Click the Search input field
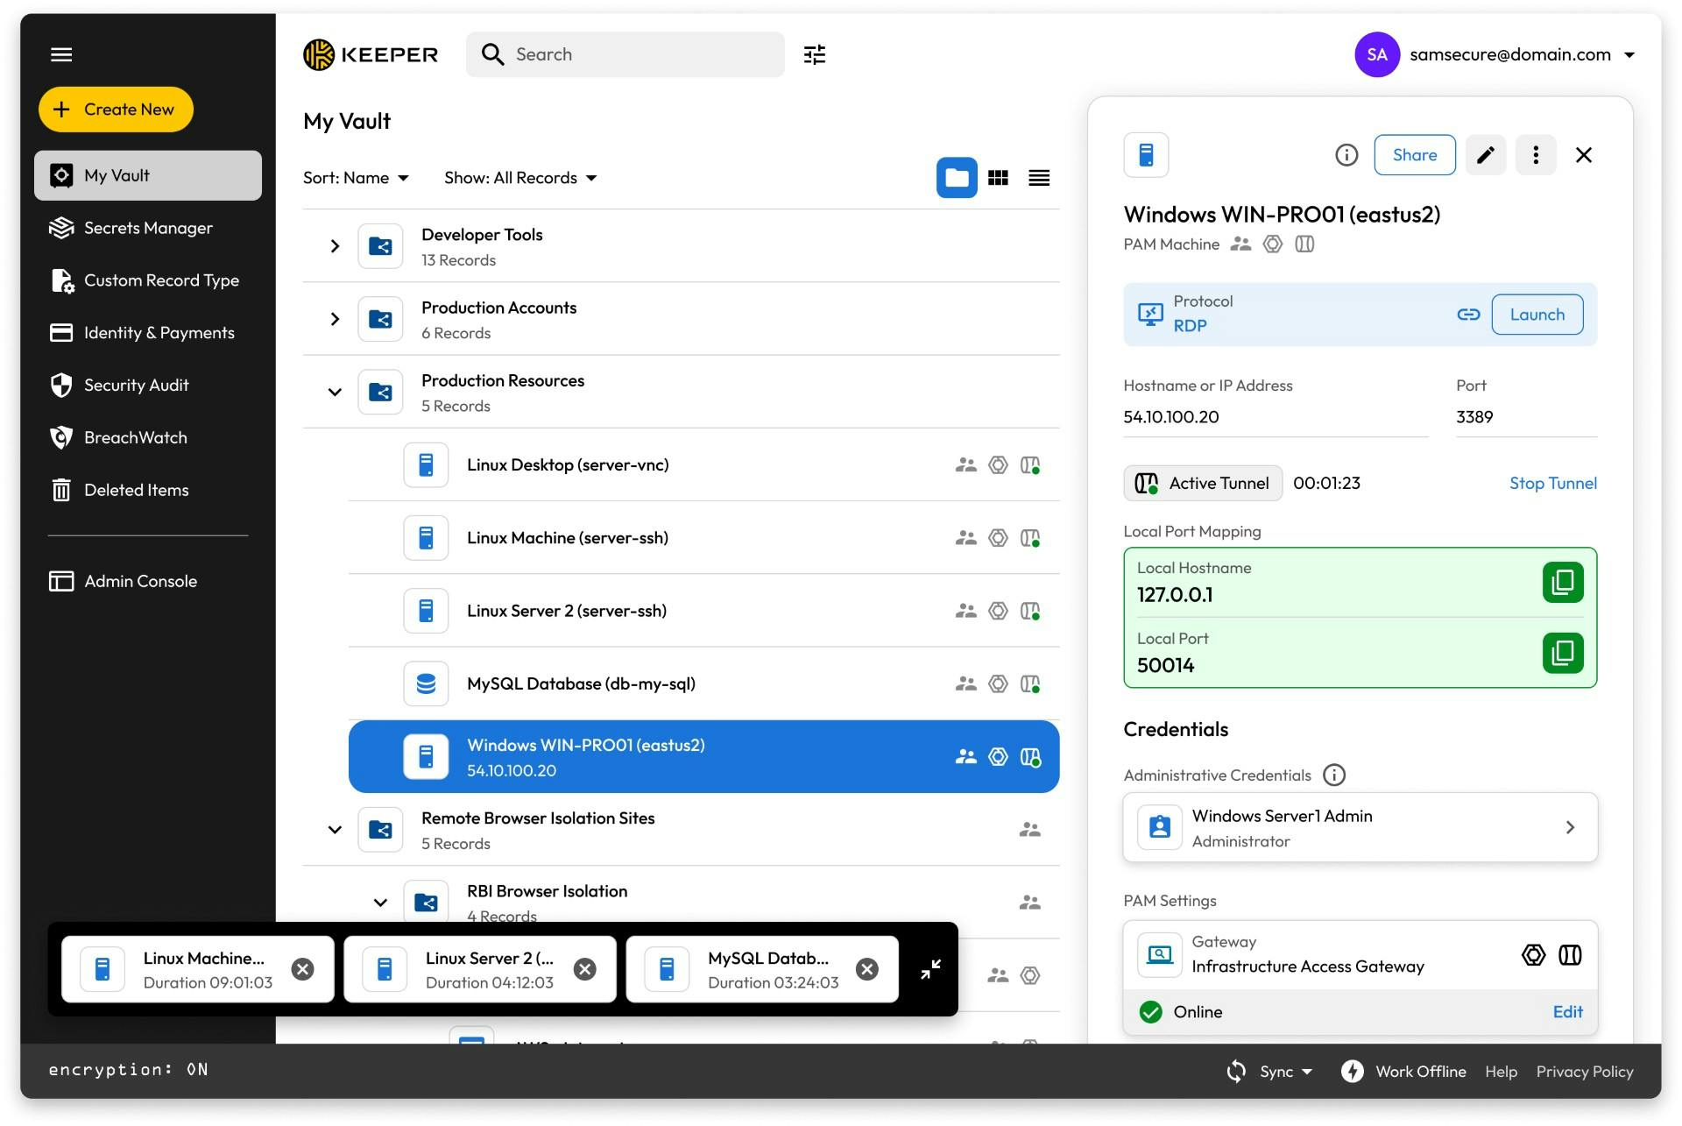 [625, 54]
